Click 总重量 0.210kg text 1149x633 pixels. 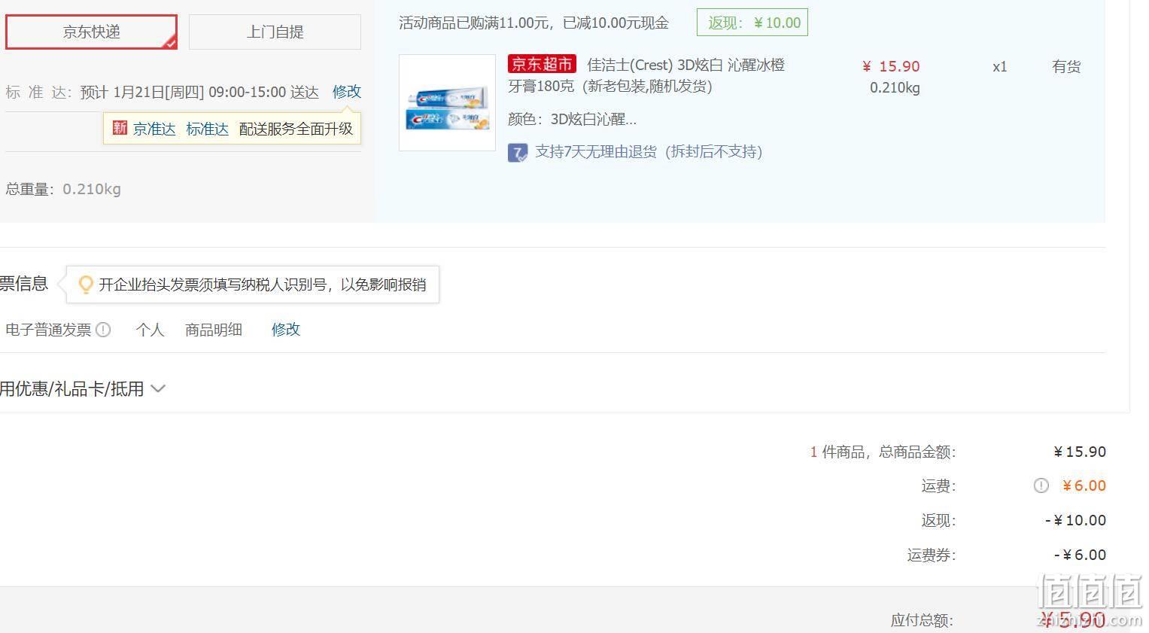(63, 189)
